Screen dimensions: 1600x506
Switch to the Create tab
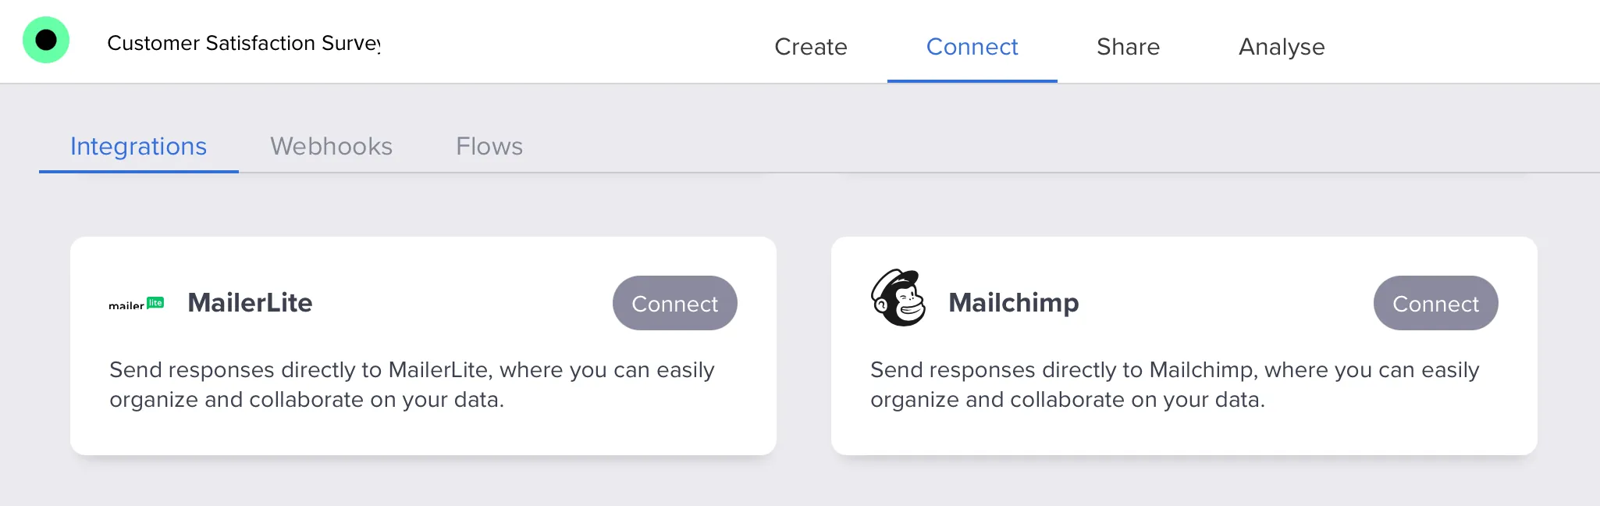click(x=811, y=47)
